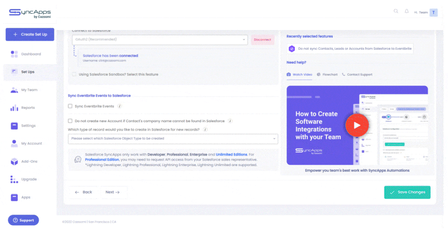The height and width of the screenshot is (235, 448).
Task: Click the Dashboard sidebar icon
Action: pos(14,54)
